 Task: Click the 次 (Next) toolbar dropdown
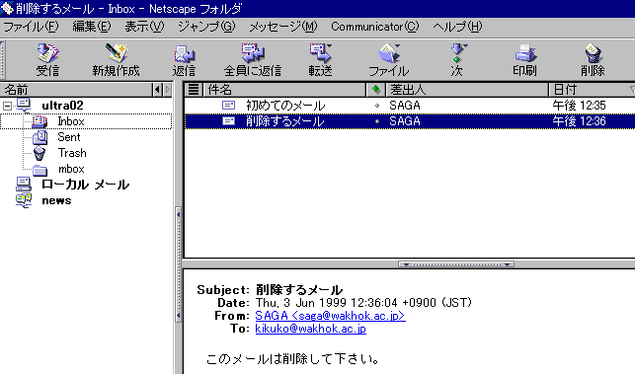[x=457, y=59]
